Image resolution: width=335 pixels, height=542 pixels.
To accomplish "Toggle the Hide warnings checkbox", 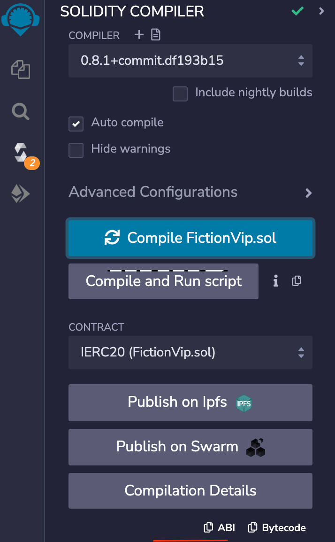I will tap(76, 150).
